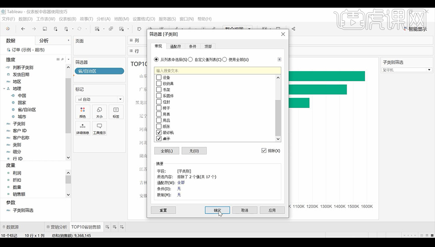
Task: Click the pause auto updates icon
Action: (x=66, y=29)
